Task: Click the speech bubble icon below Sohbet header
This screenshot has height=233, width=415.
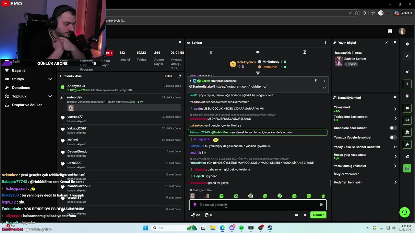Action: click(x=258, y=52)
